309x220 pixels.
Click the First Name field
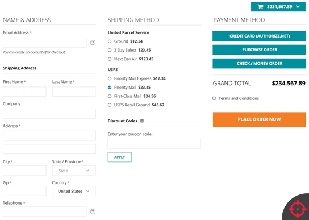coord(24,92)
